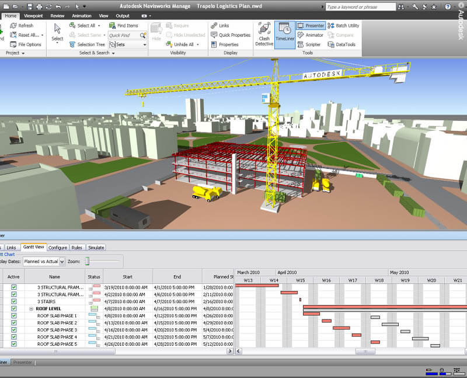This screenshot has width=467, height=378.
Task: Switch to the Review ribbon tab
Action: (57, 16)
